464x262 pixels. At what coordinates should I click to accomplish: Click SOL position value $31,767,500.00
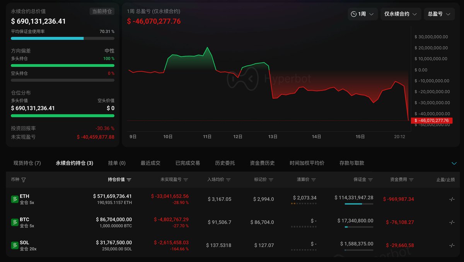coord(114,243)
